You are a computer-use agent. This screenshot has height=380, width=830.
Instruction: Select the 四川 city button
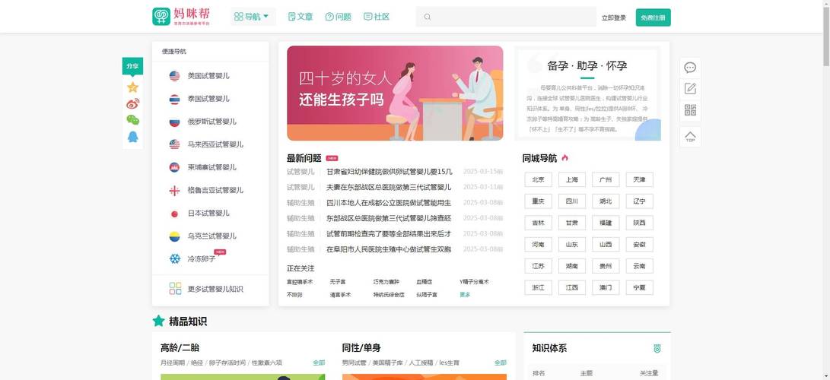click(571, 201)
